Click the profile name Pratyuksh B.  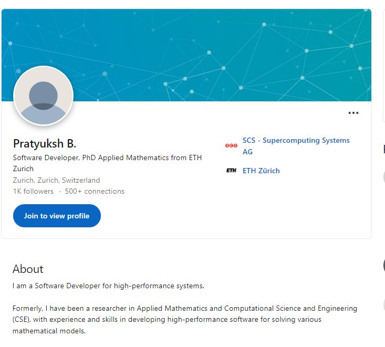(45, 143)
